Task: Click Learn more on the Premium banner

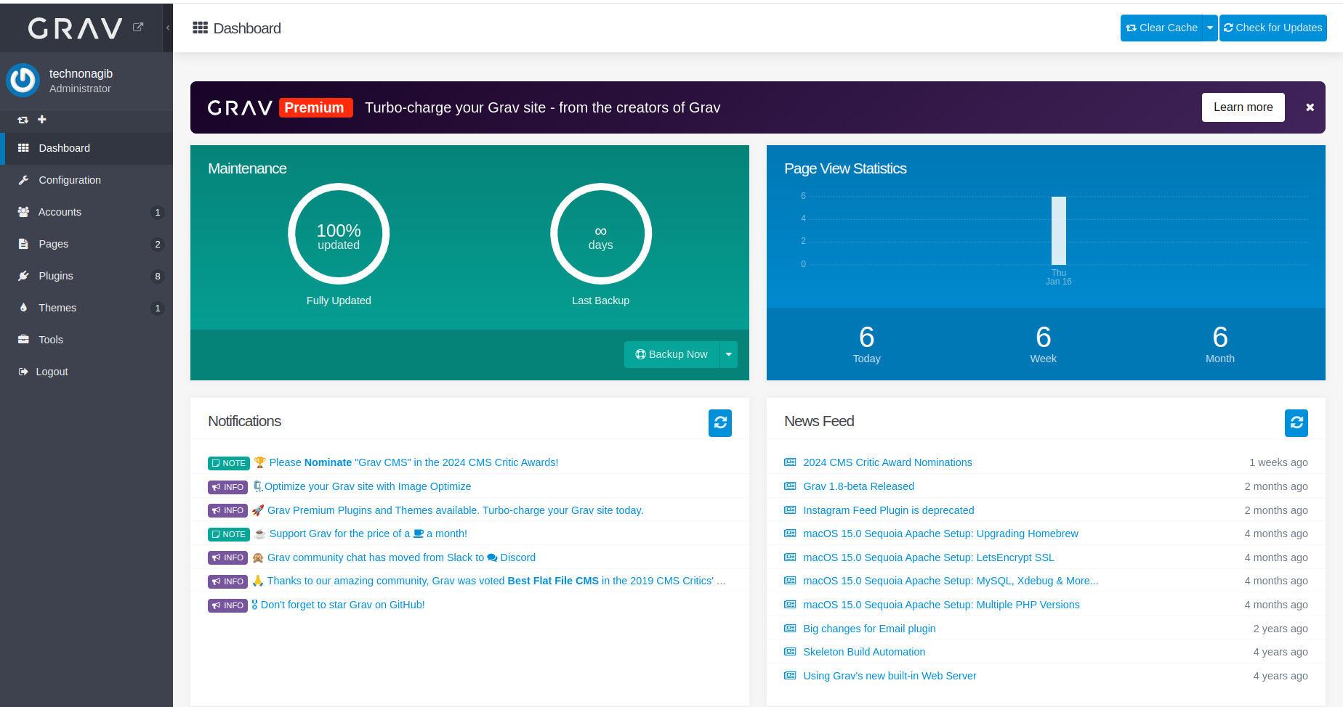Action: pos(1243,107)
